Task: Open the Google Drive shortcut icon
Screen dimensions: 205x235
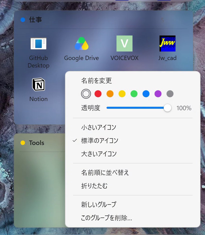Action: point(81,43)
